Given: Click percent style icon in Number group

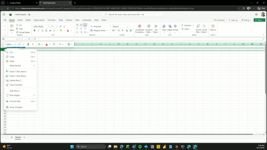Looking at the screenshot, I should tap(119, 30).
